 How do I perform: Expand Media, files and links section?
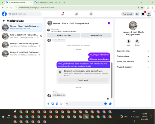click(x=133, y=62)
